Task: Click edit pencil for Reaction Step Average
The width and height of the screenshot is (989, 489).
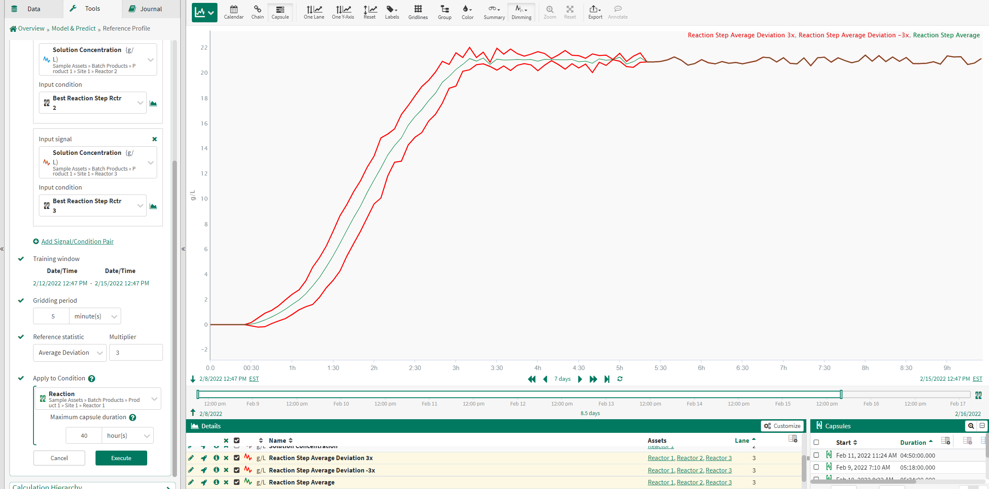Action: click(x=191, y=482)
